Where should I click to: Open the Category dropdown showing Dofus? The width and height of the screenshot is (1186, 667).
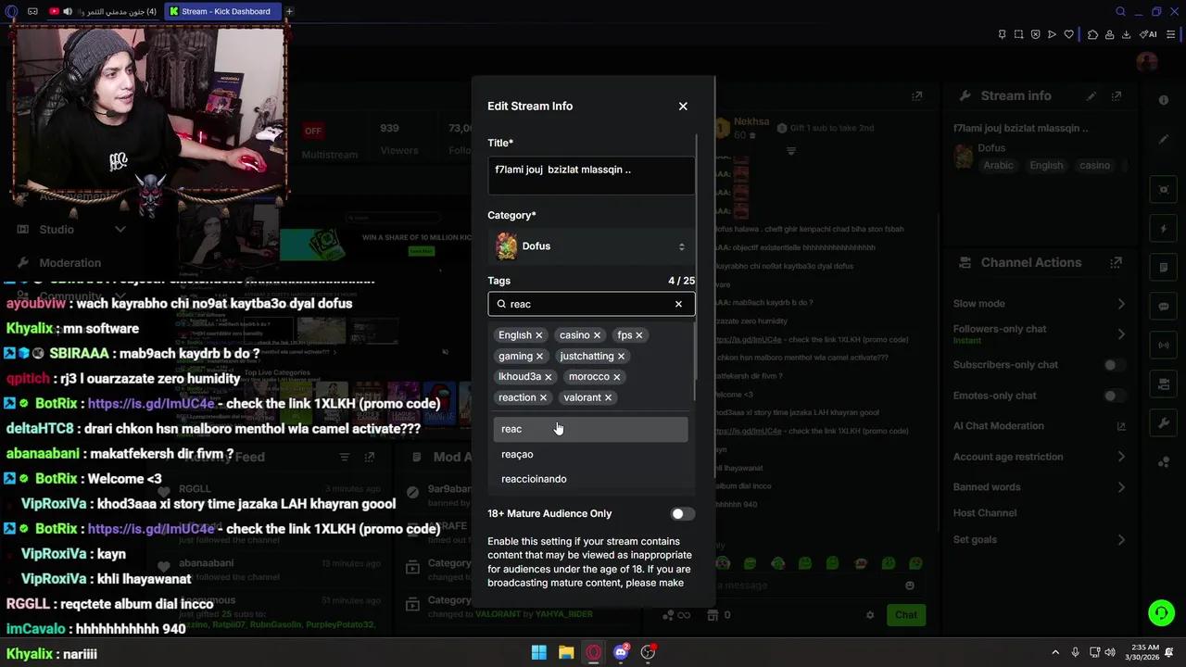click(x=591, y=246)
